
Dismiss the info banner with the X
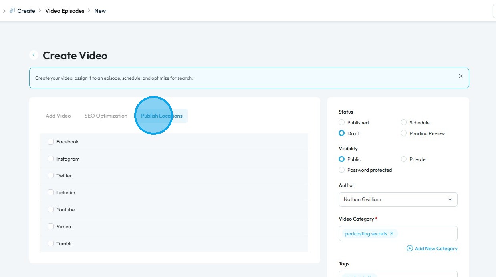click(x=460, y=76)
